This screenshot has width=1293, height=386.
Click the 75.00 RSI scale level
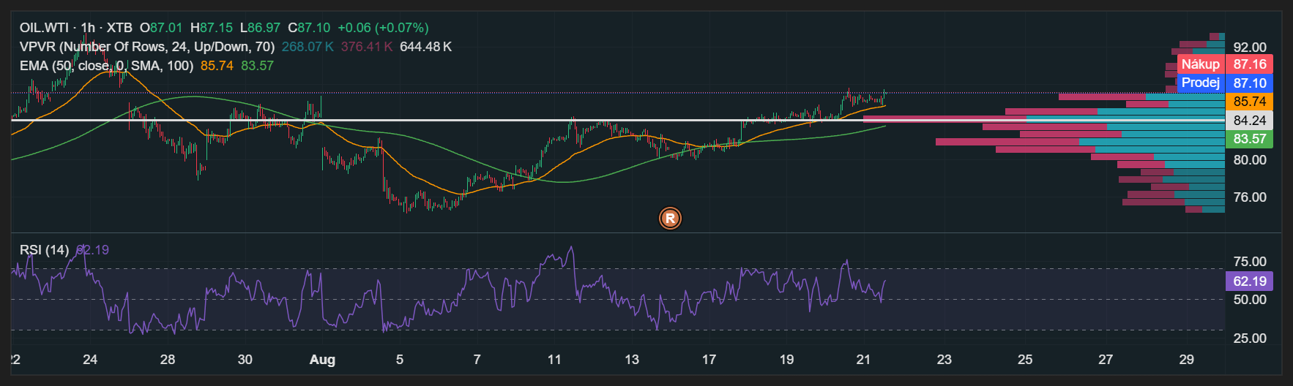(1250, 262)
